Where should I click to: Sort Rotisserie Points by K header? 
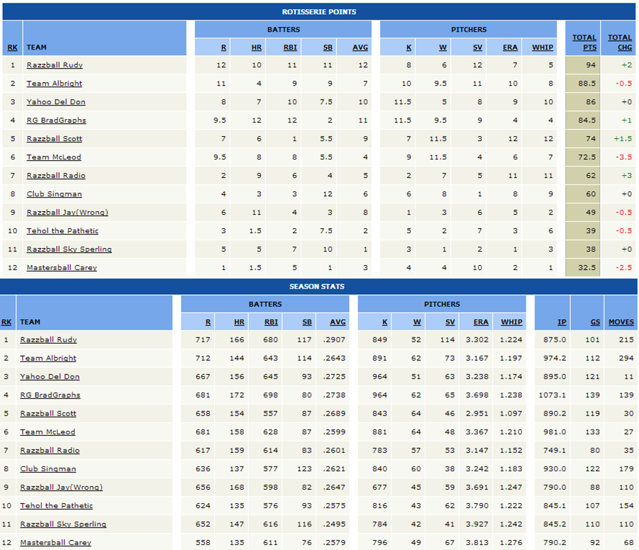(409, 47)
